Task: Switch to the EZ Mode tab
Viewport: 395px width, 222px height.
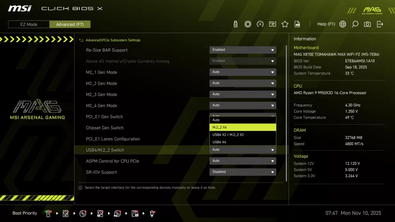Action: (x=28, y=24)
